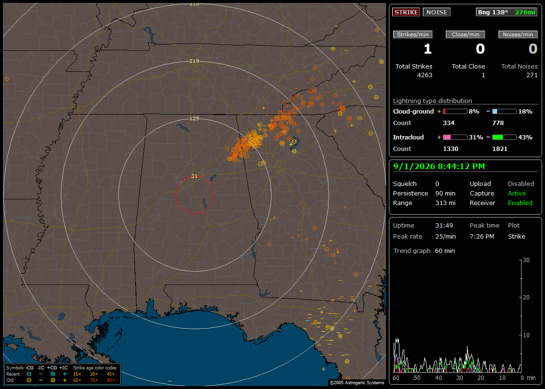Click the red STRIKE indicator button

coord(406,12)
